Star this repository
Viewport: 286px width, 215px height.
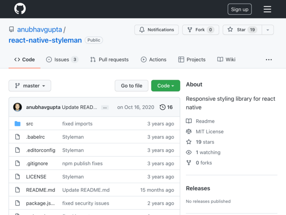coord(242,30)
